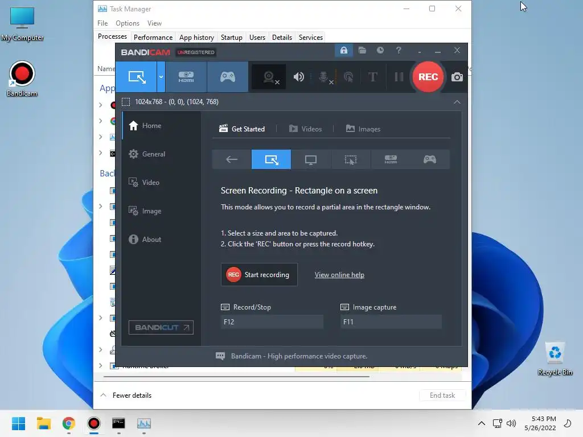This screenshot has width=583, height=437.
Task: Click Record/Stop hotkey field F12
Action: 272,322
